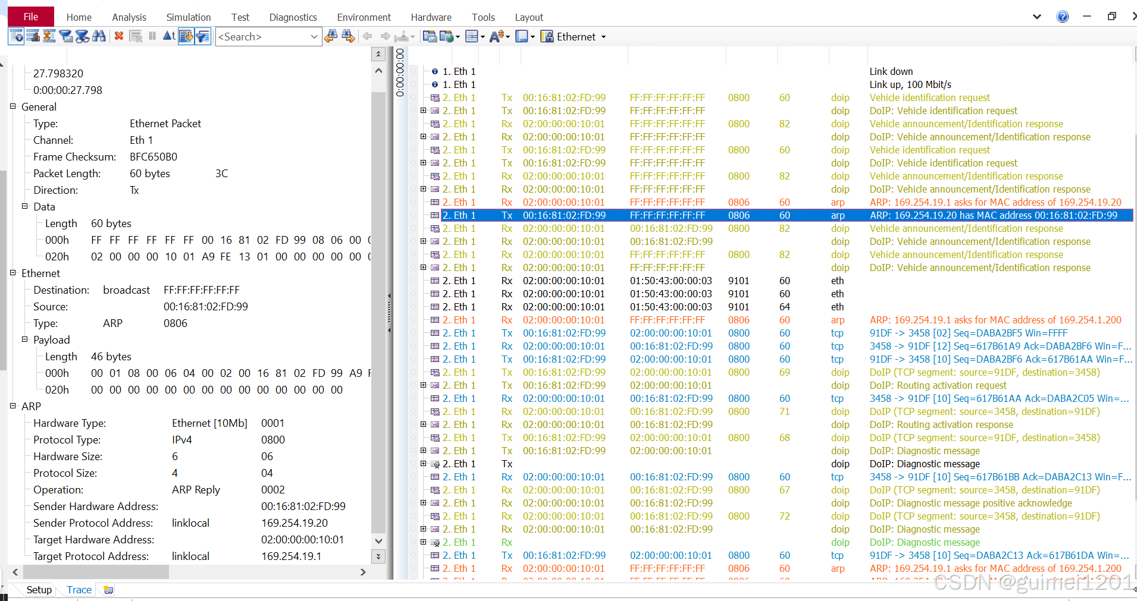
Task: Open the Diagnostics menu
Action: [293, 17]
